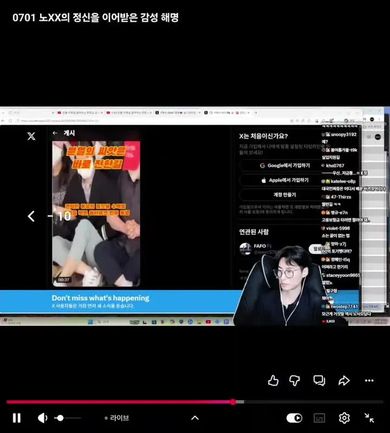Jump to live via 라이브 indicator

point(117,418)
